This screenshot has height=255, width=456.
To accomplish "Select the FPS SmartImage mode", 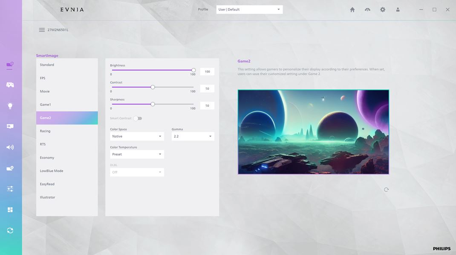I will coord(67,78).
